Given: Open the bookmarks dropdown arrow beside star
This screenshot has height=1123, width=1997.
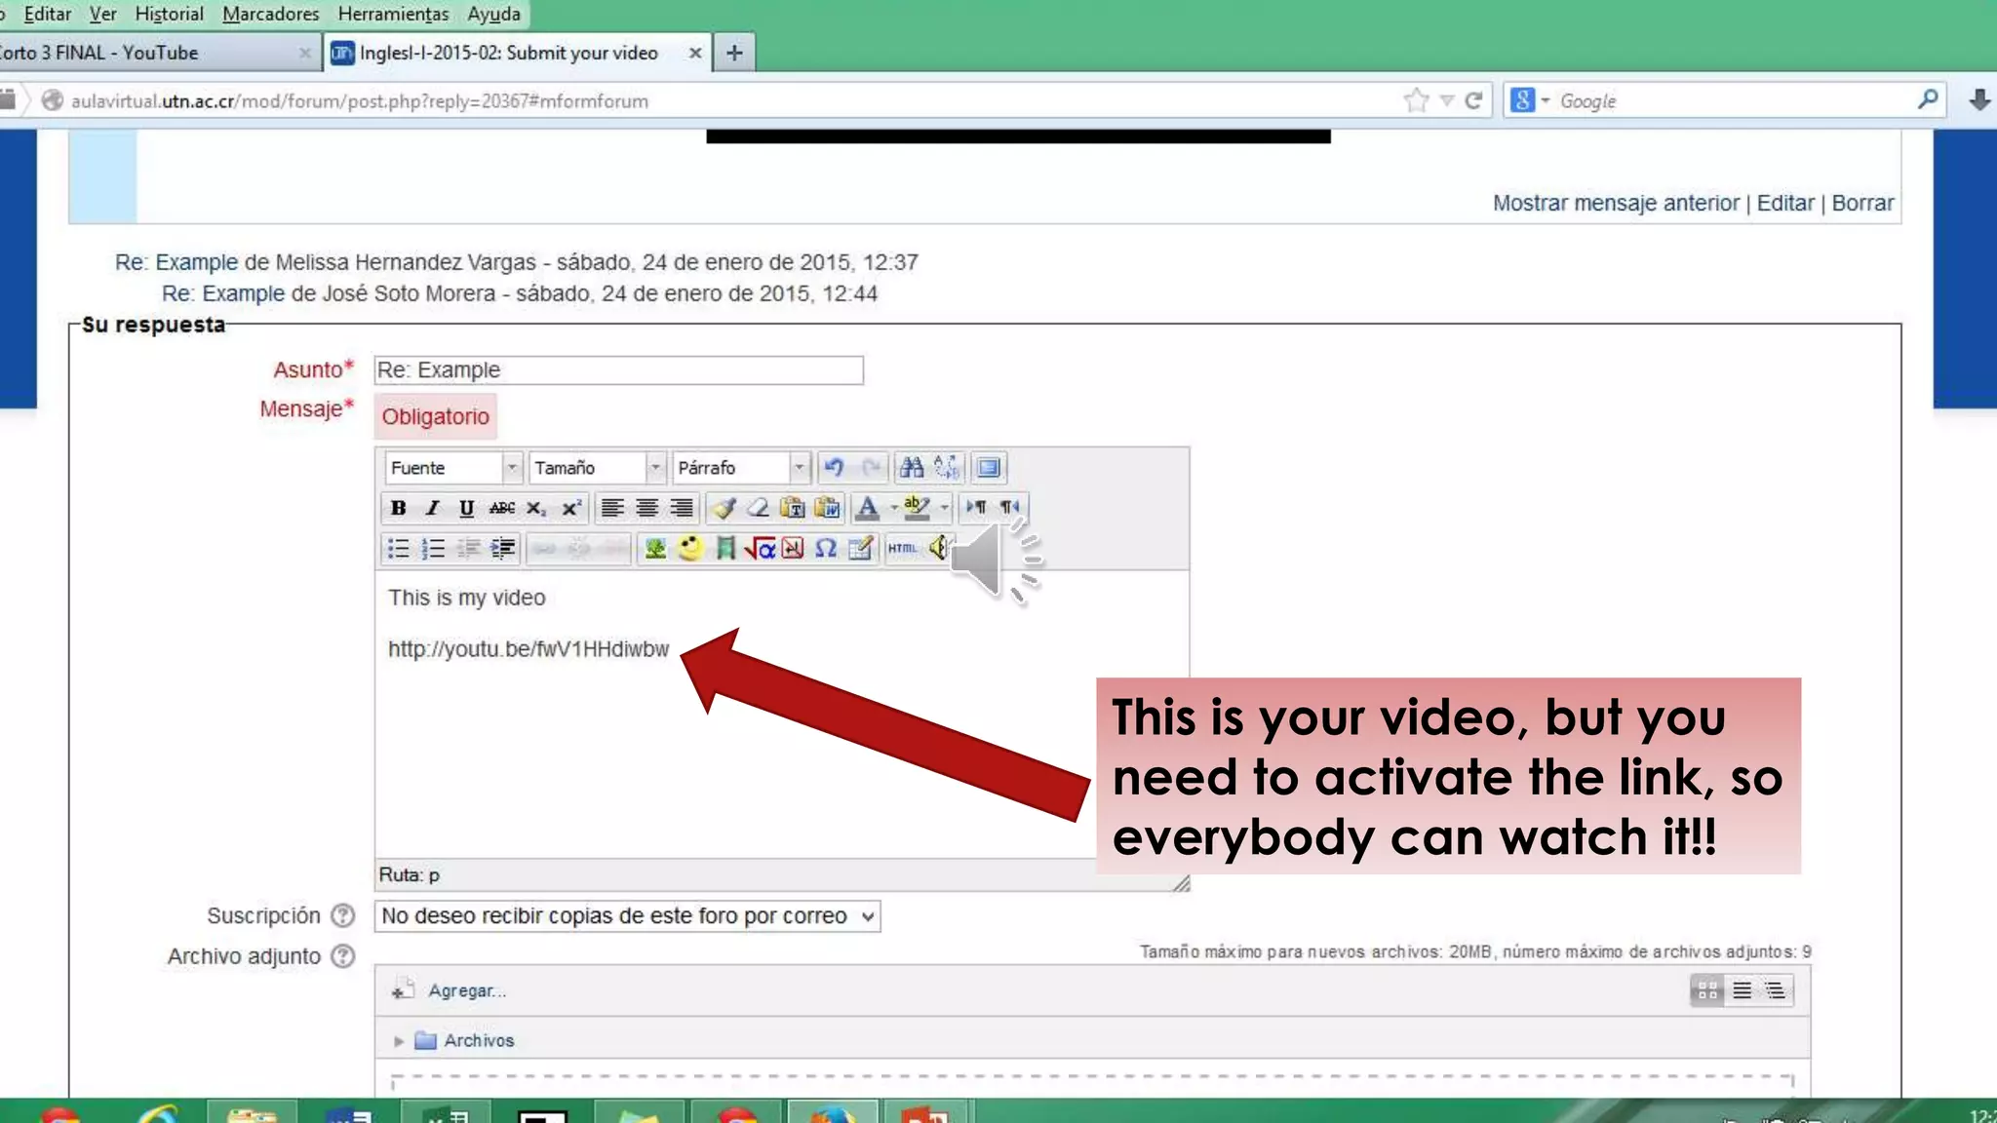Looking at the screenshot, I should (x=1447, y=100).
